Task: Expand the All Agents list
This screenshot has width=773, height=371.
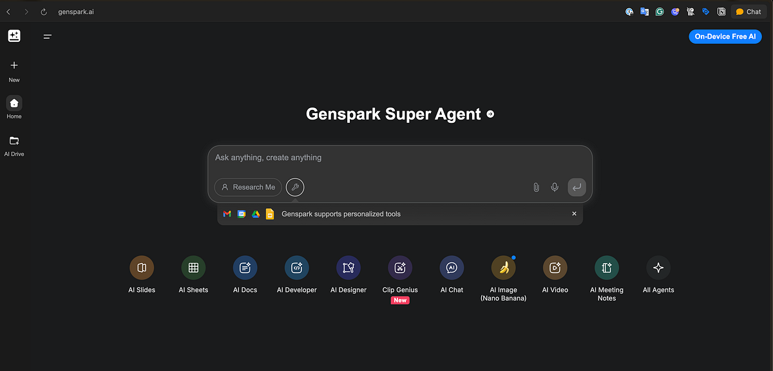Action: [658, 267]
